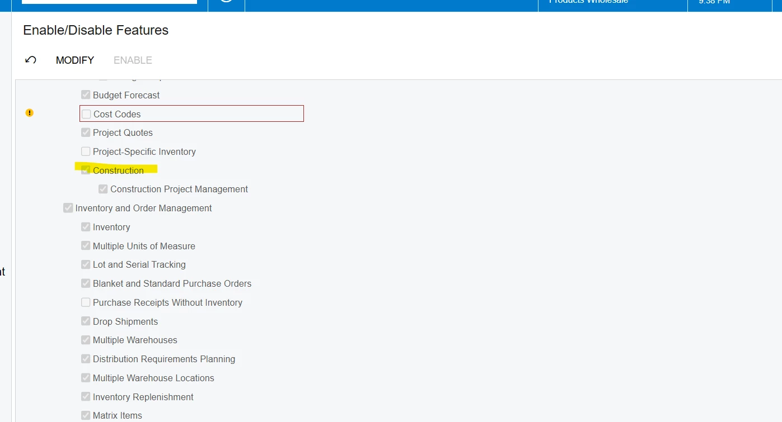
Task: Enable Project-Specific Inventory
Action: (86, 151)
